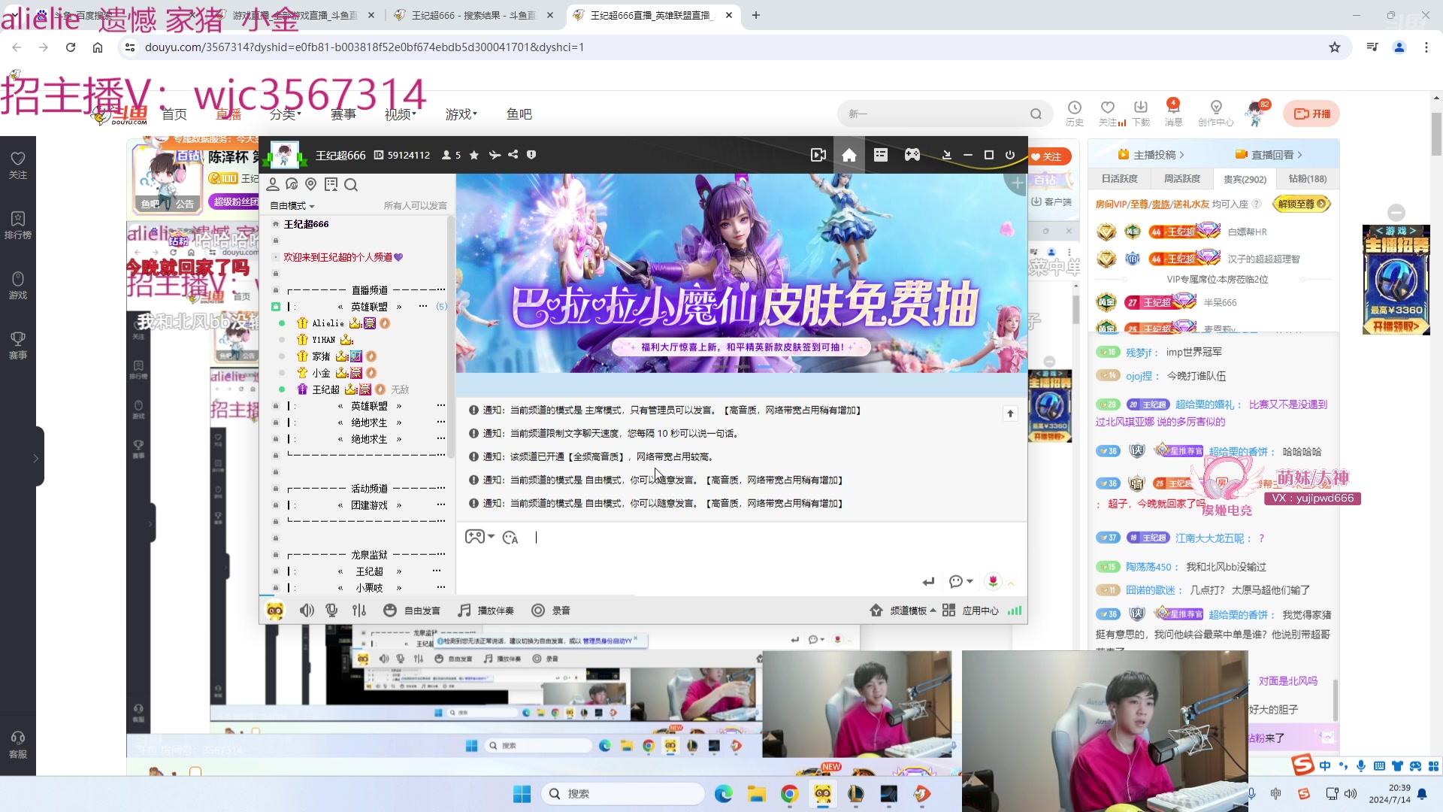This screenshot has height=812, width=1443.
Task: Open the 历史 history icon
Action: coord(1075,113)
